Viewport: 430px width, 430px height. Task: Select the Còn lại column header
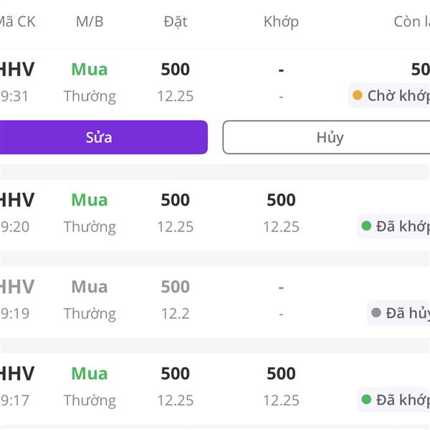[411, 21]
